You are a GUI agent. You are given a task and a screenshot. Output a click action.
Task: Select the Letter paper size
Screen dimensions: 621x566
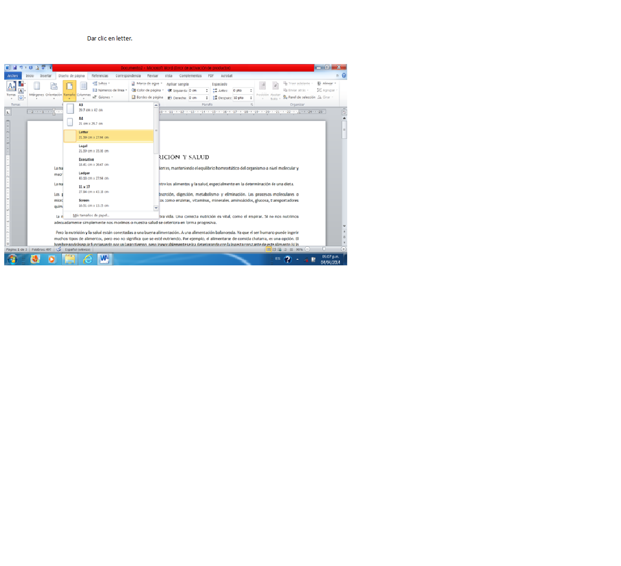tap(109, 136)
